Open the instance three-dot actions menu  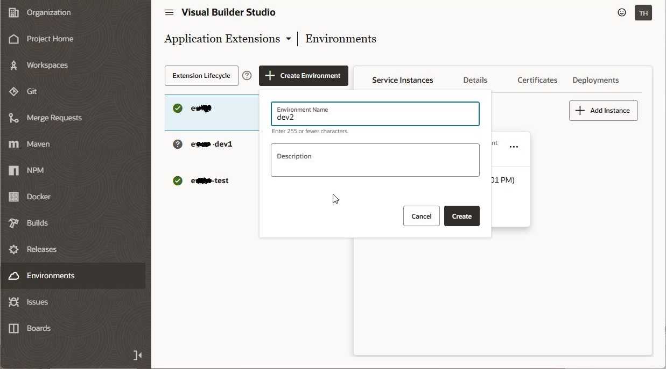[514, 147]
